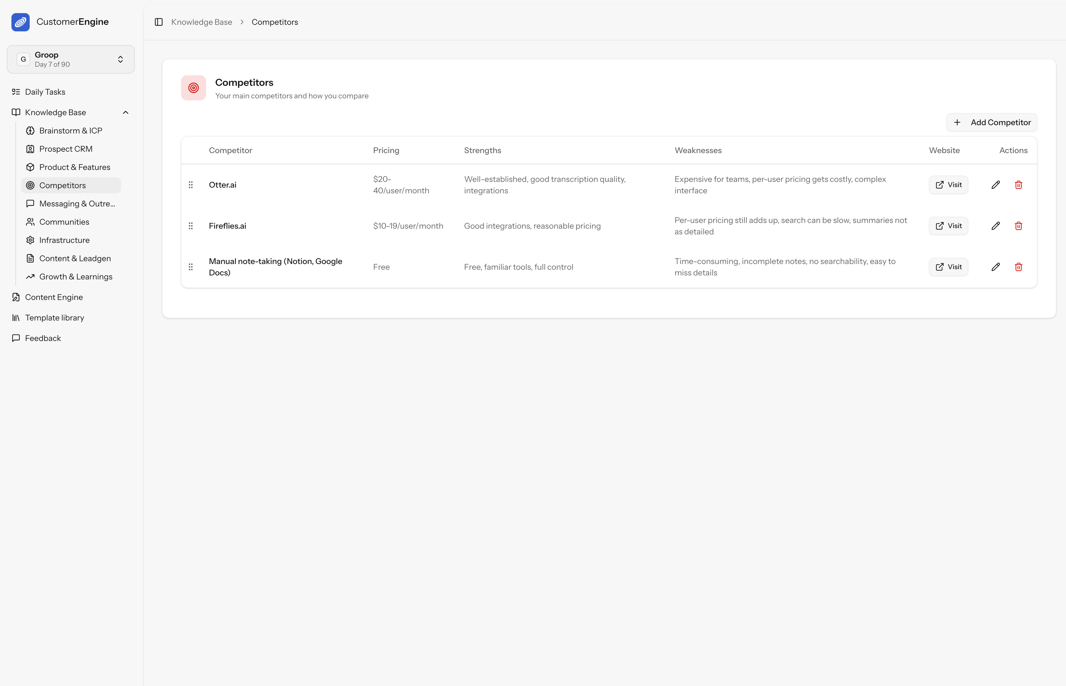Click Add Competitor button

click(991, 123)
